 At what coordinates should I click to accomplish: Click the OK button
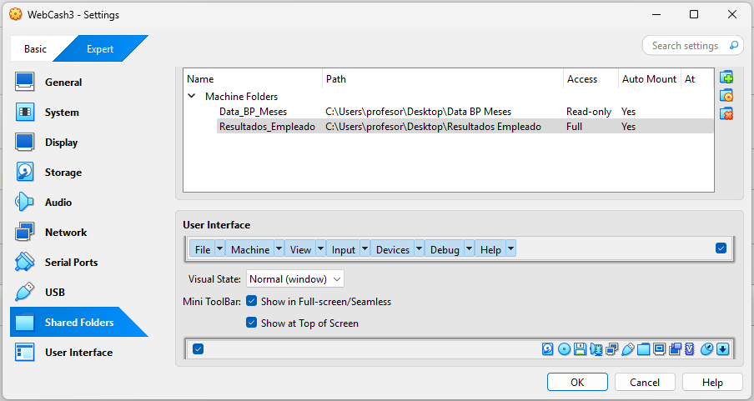[x=577, y=383]
